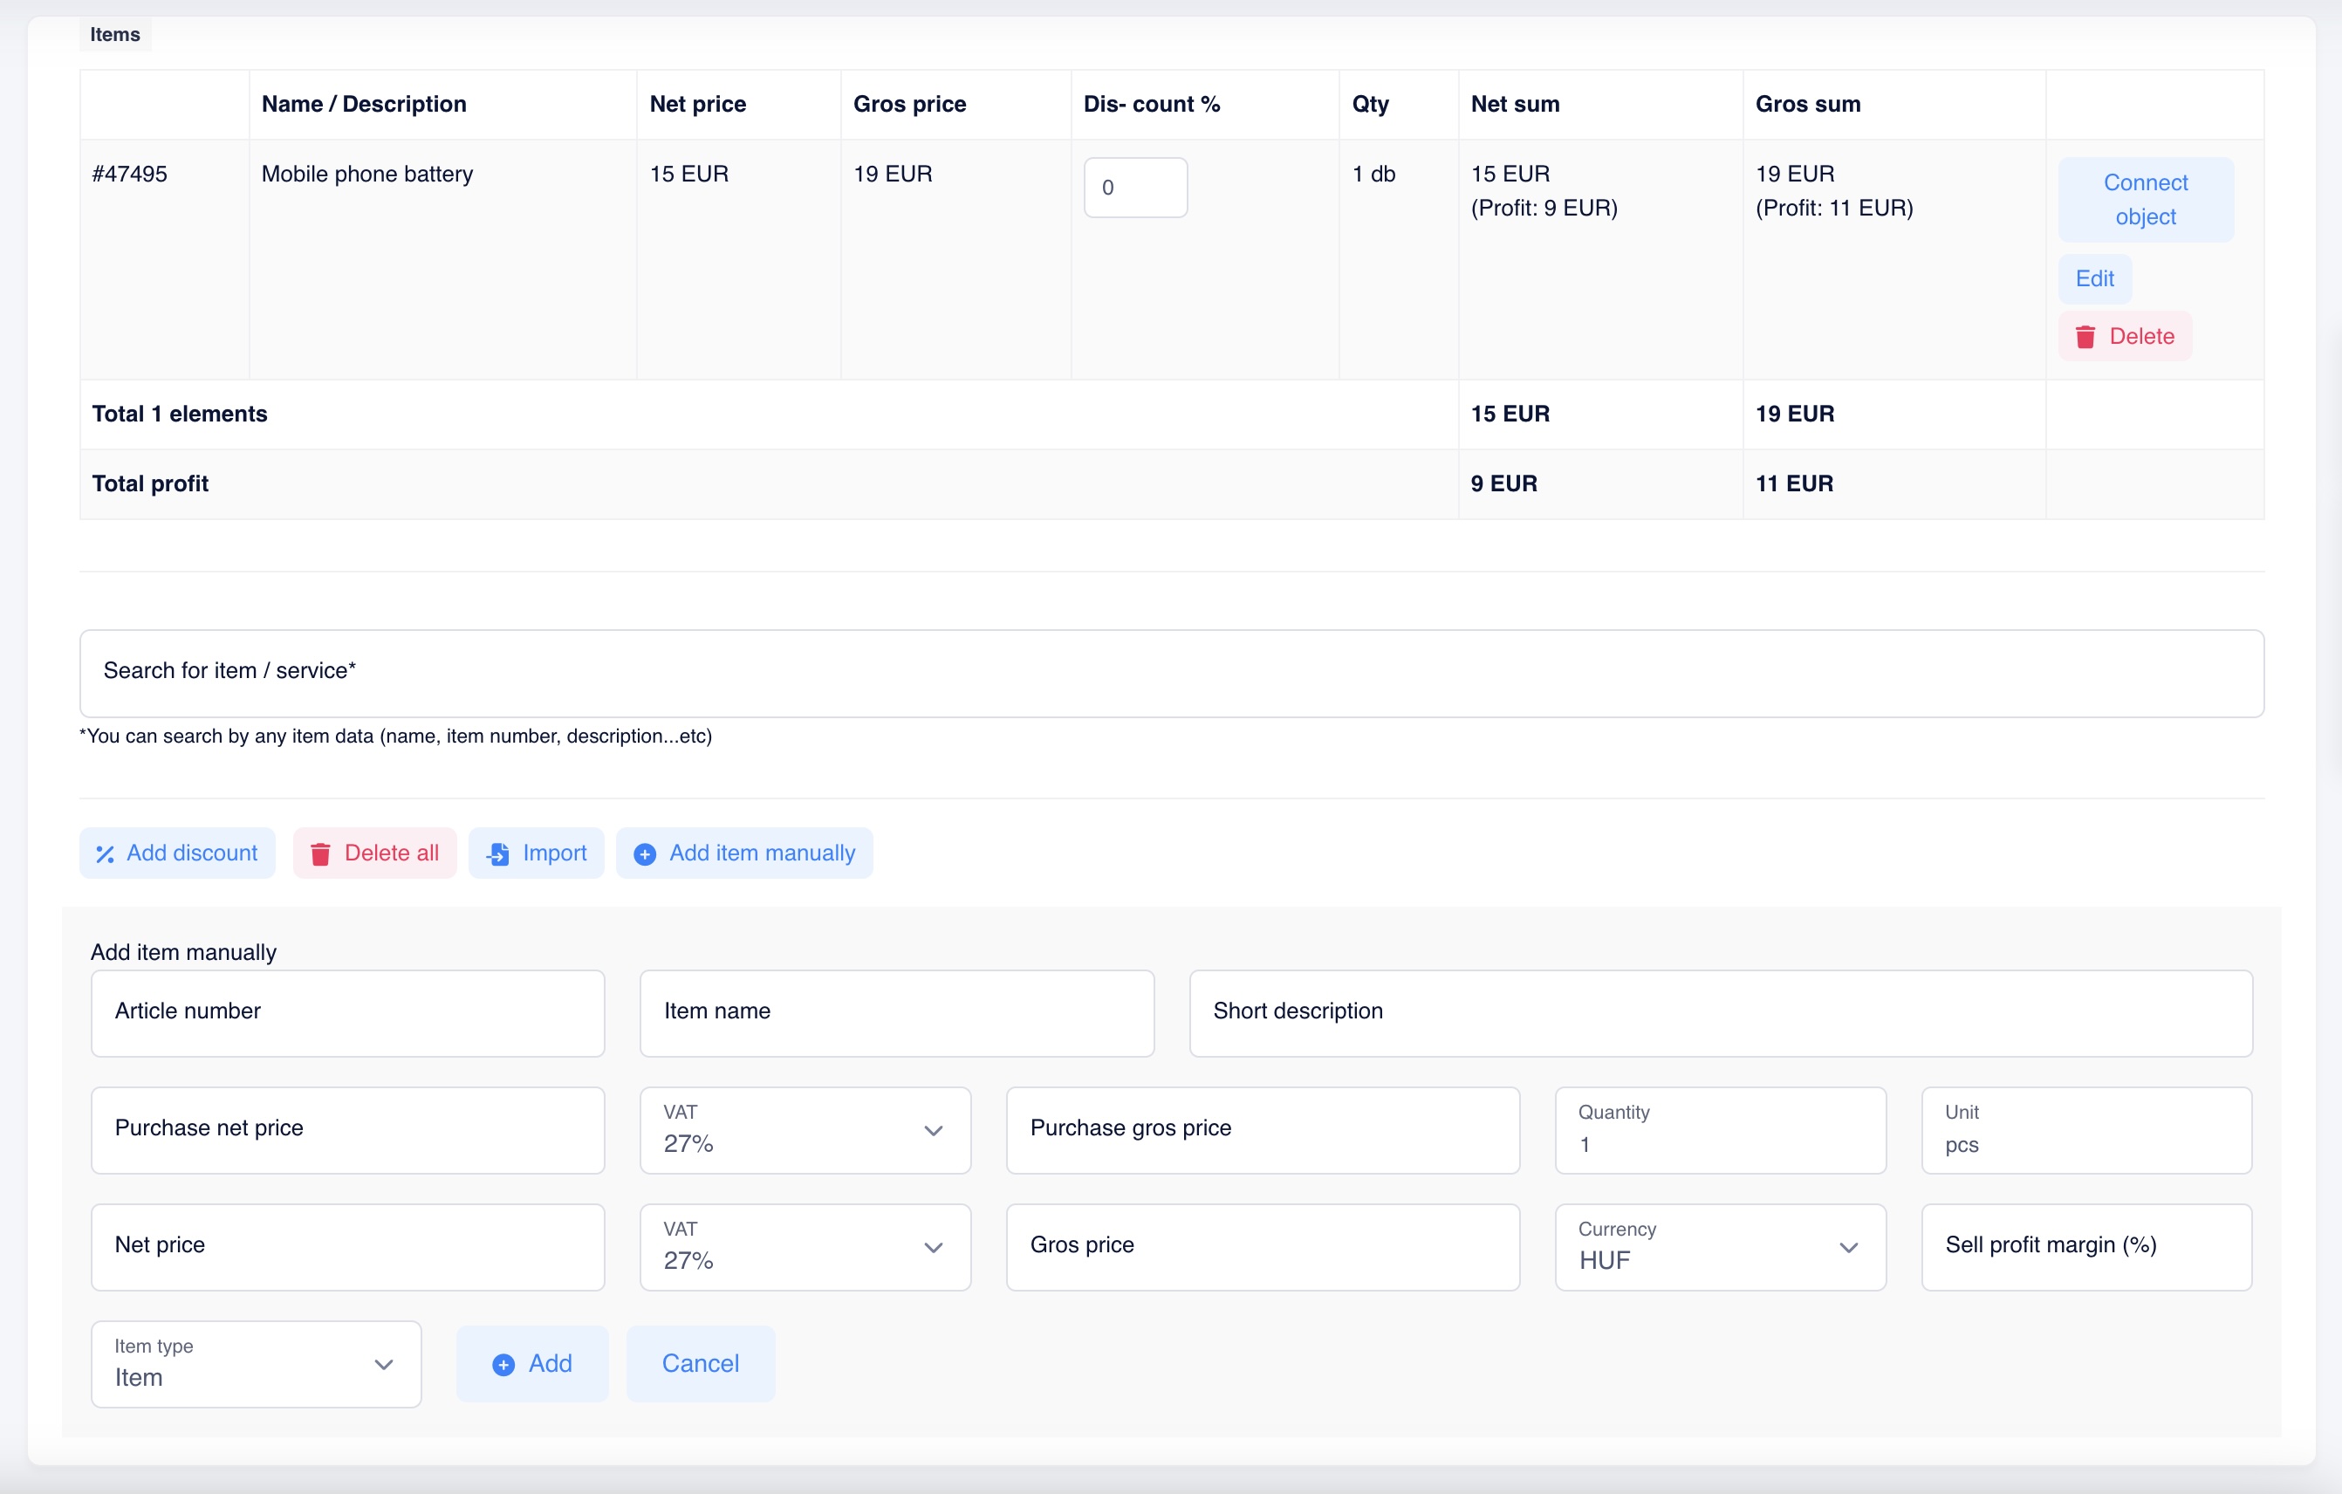
Task: Click the Article number field
Action: tap(347, 1012)
